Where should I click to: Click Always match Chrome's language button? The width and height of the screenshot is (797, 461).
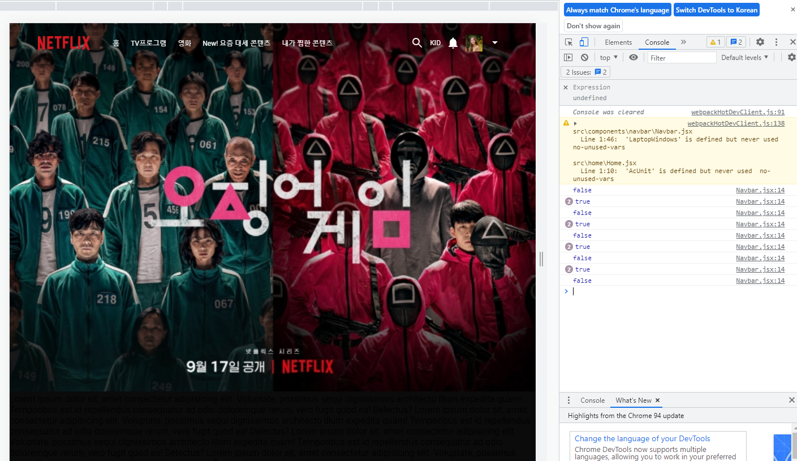[617, 10]
